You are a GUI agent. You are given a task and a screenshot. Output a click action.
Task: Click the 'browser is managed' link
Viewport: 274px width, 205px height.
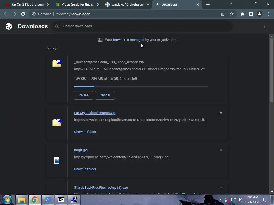(129, 40)
